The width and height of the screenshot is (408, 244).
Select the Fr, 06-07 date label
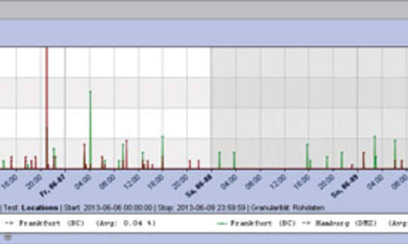click(x=53, y=186)
